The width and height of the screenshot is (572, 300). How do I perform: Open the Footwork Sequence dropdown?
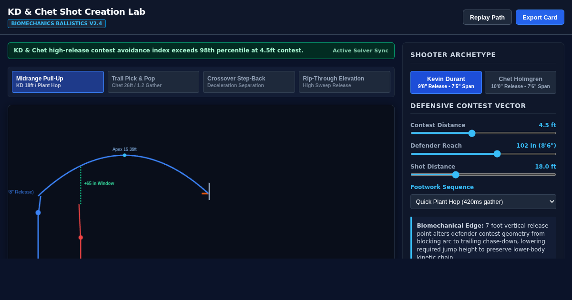[x=483, y=201]
